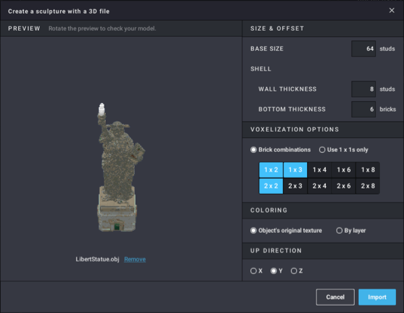Close the 3D file sculpture dialog
Screen dimensions: 404x313
coord(392,10)
